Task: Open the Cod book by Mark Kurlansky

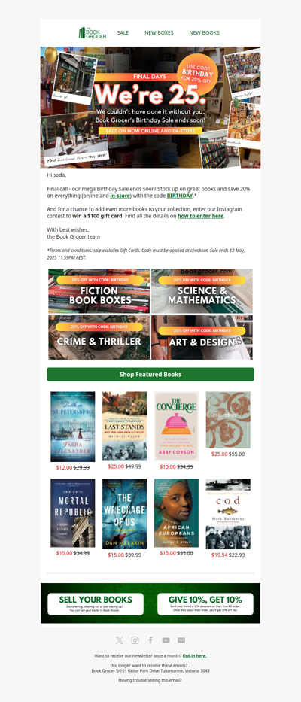Action: tap(228, 514)
